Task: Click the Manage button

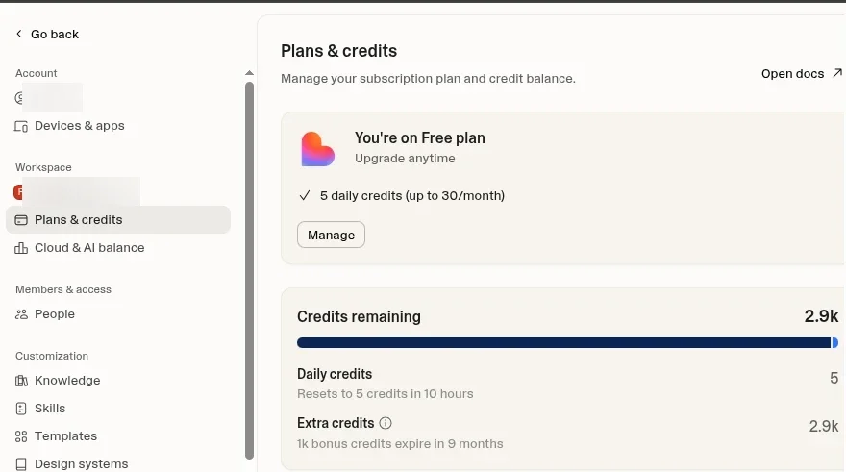Action: coord(331,235)
